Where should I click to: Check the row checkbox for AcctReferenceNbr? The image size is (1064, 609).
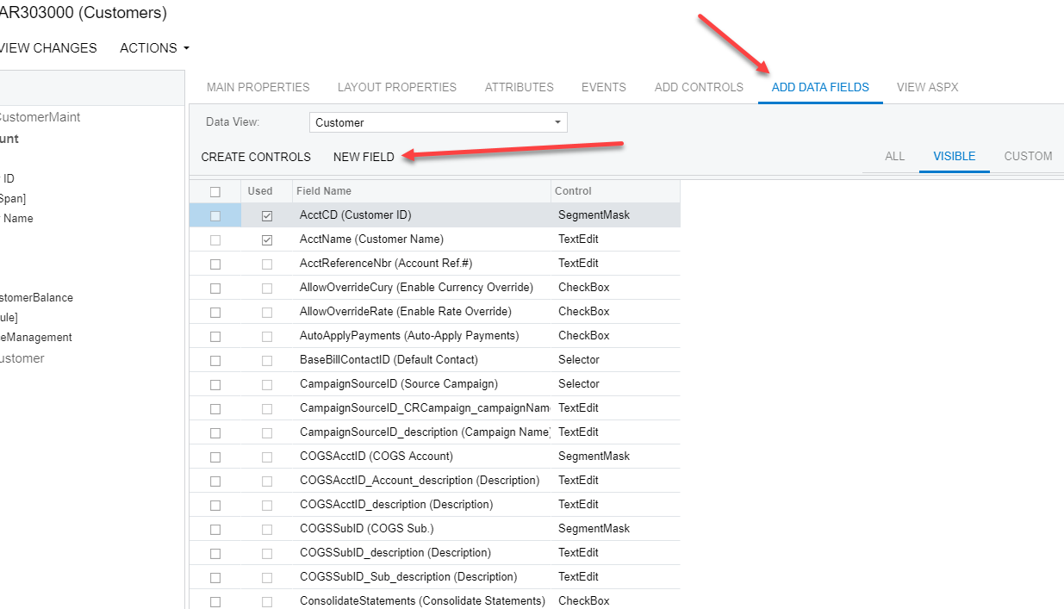215,263
